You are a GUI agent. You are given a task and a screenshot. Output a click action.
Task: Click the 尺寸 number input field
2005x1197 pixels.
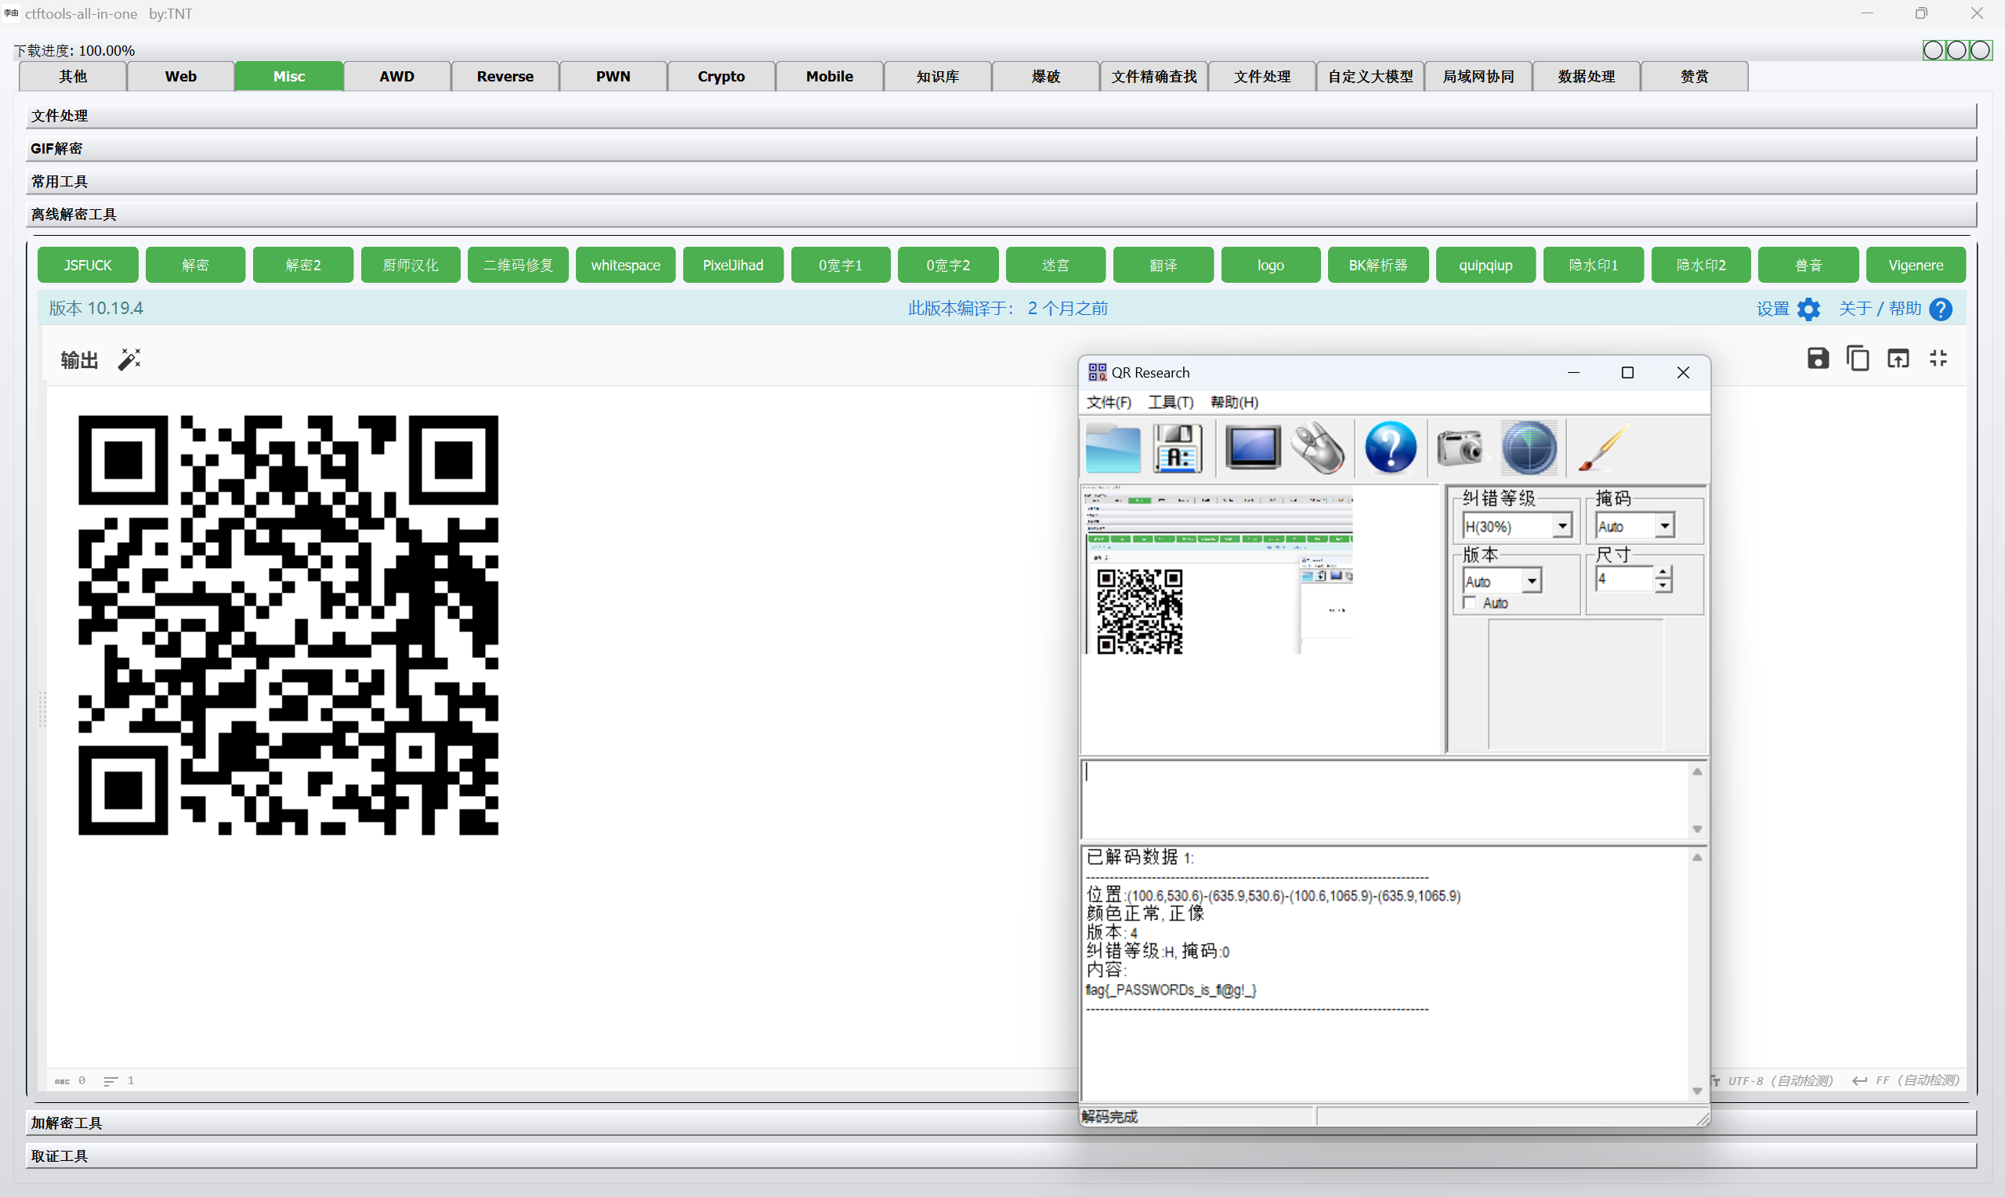click(1625, 579)
